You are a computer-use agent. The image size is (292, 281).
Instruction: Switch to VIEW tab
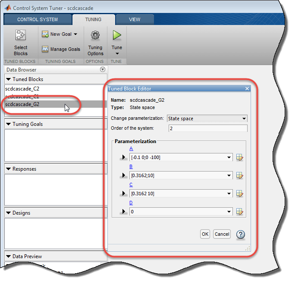[135, 19]
